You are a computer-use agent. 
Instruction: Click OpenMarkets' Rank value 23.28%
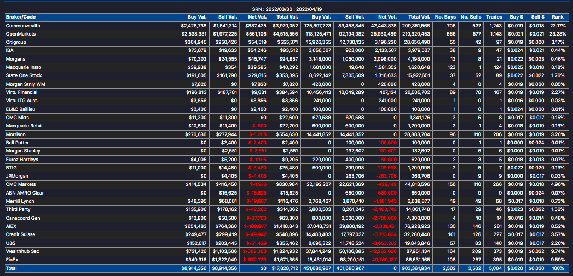coord(559,34)
